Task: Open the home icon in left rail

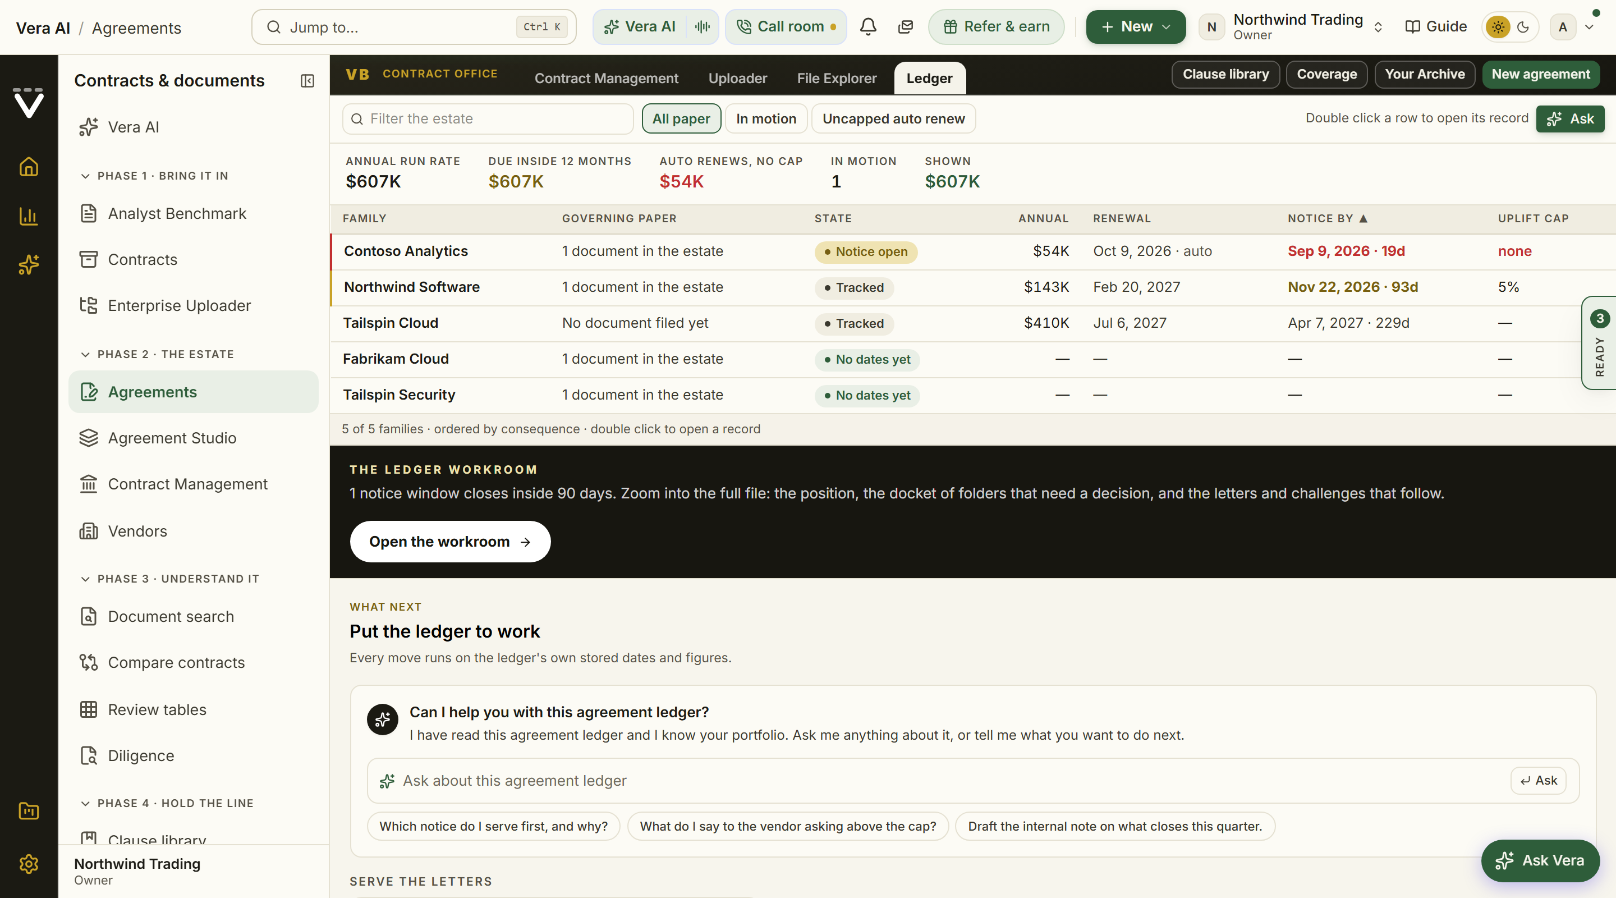Action: (x=29, y=167)
